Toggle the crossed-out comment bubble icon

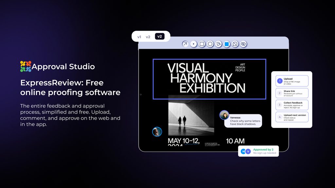click(235, 44)
